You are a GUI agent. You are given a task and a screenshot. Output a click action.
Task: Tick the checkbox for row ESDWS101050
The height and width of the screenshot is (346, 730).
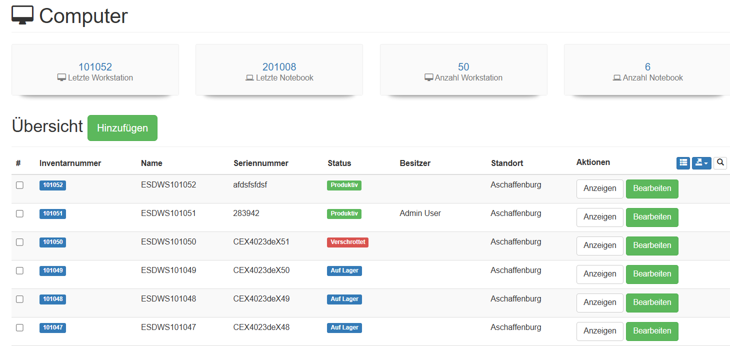19,242
